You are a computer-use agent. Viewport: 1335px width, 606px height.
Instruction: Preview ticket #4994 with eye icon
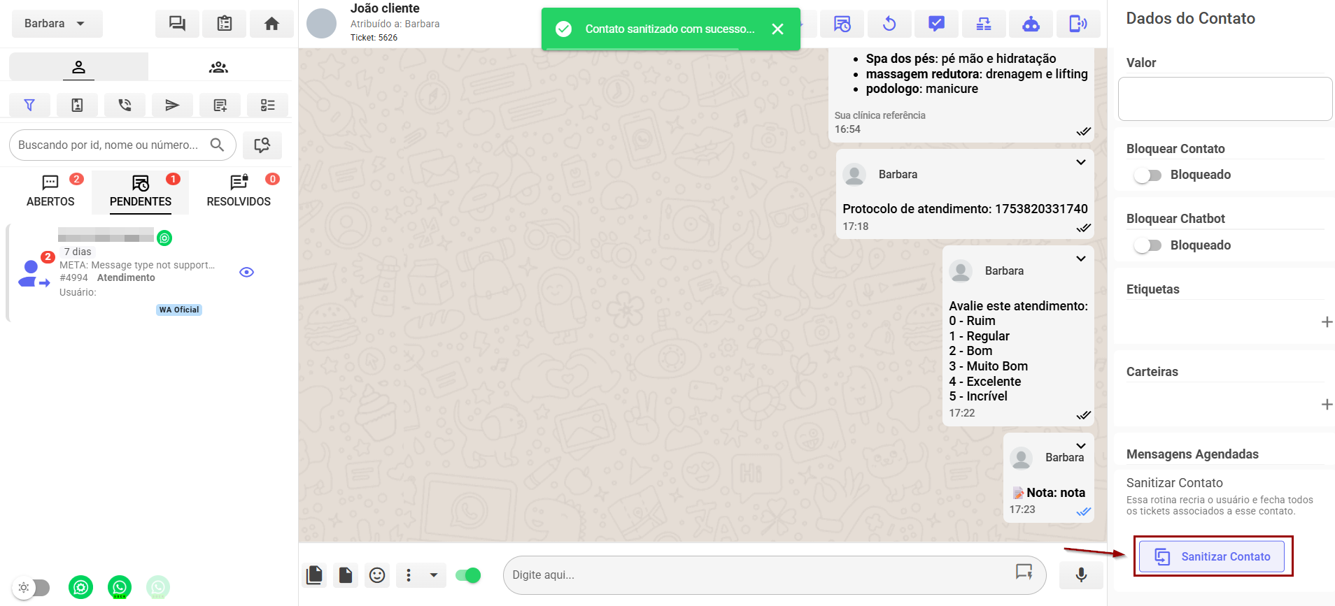coord(246,272)
